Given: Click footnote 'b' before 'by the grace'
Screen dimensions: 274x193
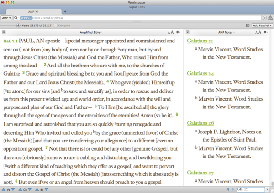Looking at the screenshot, I should 94,132.
